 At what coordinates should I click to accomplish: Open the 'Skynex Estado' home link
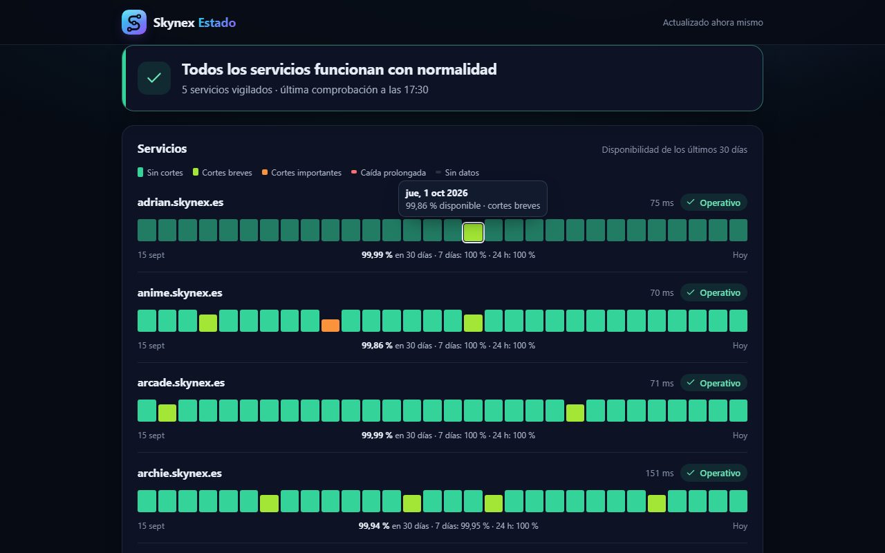(x=179, y=22)
